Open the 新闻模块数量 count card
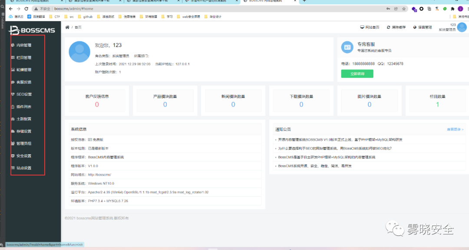Image resolution: width=469 pixels, height=250 pixels. click(x=233, y=101)
